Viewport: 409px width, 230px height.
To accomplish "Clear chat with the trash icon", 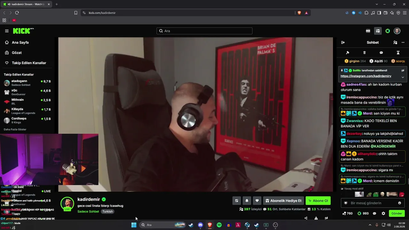I will 365,53.
